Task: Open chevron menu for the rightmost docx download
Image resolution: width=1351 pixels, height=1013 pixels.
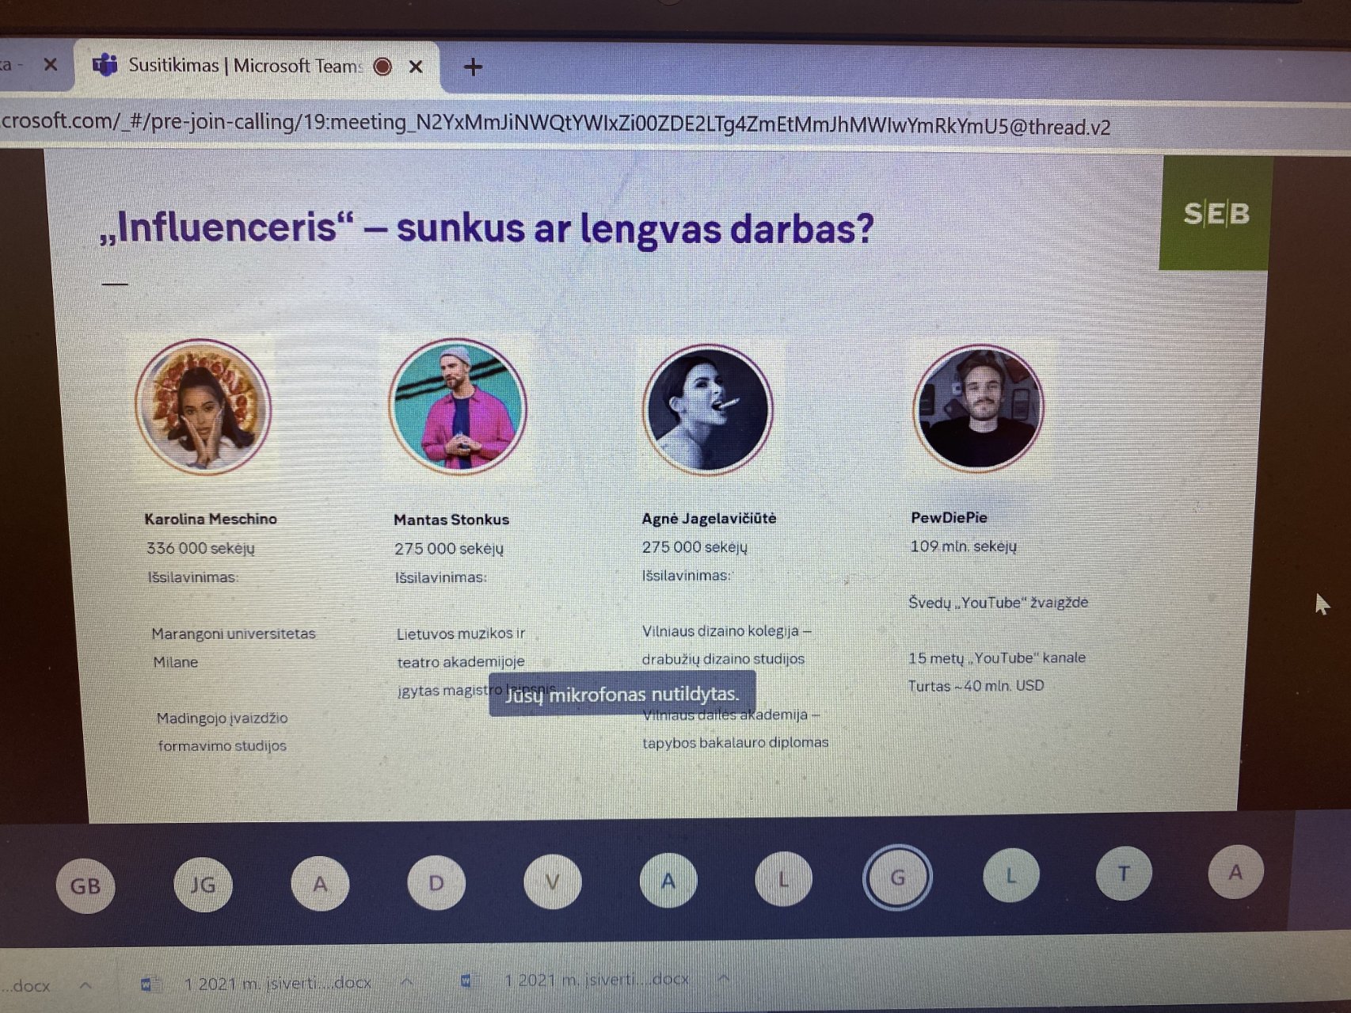Action: tap(723, 979)
